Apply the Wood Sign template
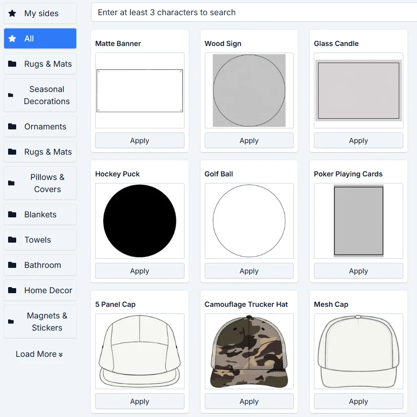Image resolution: width=417 pixels, height=417 pixels. pyautogui.click(x=249, y=141)
